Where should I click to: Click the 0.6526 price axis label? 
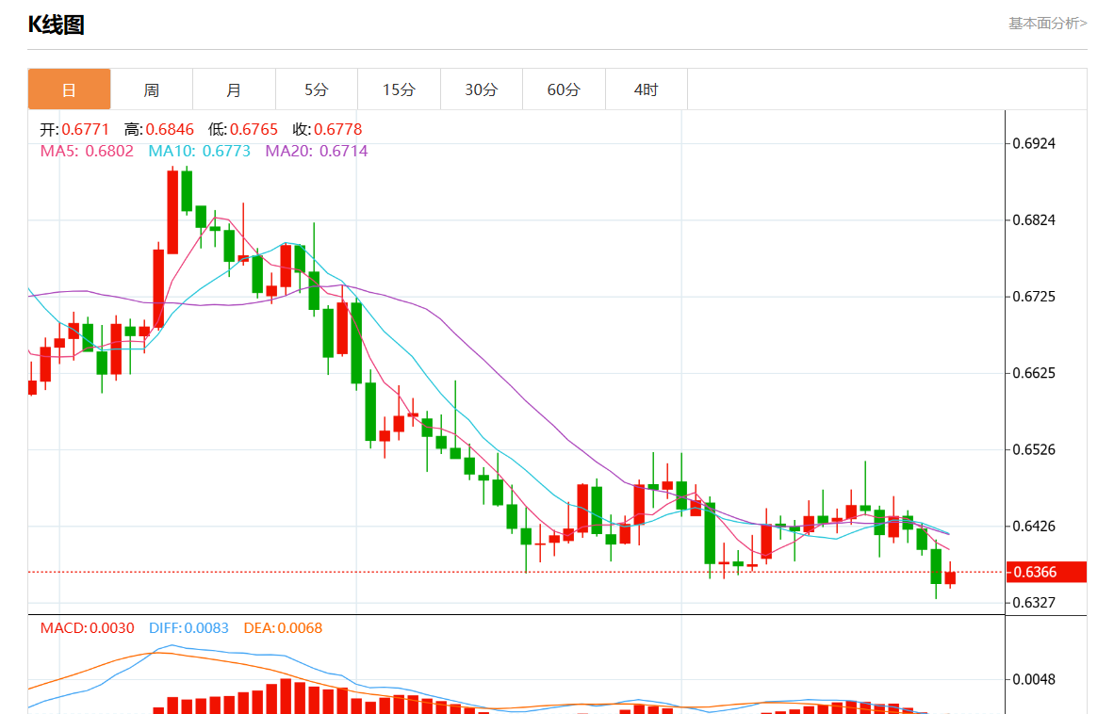[x=1034, y=450]
